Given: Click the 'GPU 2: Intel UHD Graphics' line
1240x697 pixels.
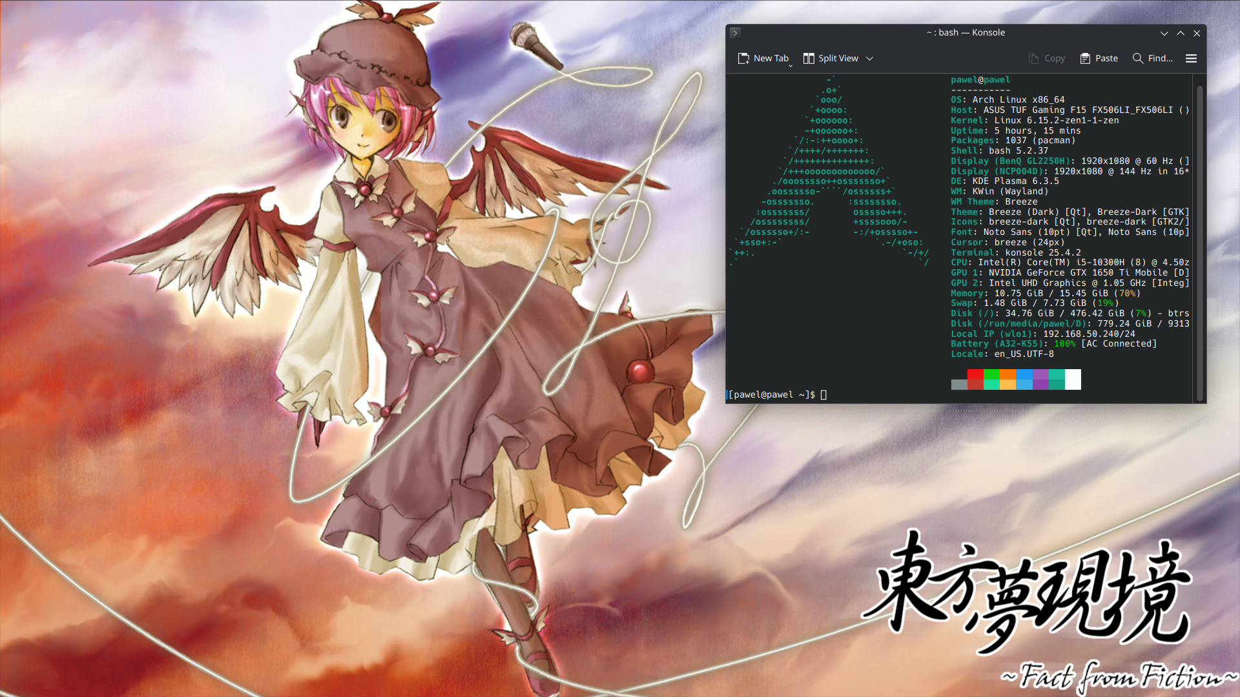Looking at the screenshot, I should [1069, 283].
